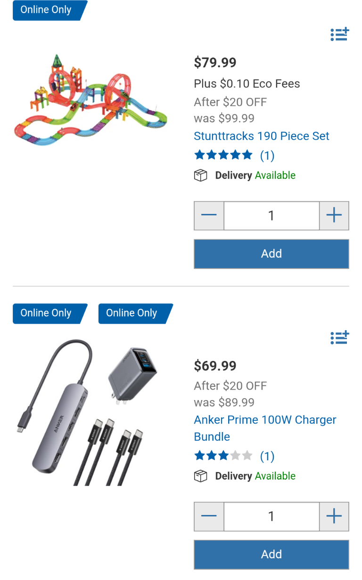Increase Stunttracks quantity with plus button
Image resolution: width=362 pixels, height=580 pixels.
coord(334,216)
